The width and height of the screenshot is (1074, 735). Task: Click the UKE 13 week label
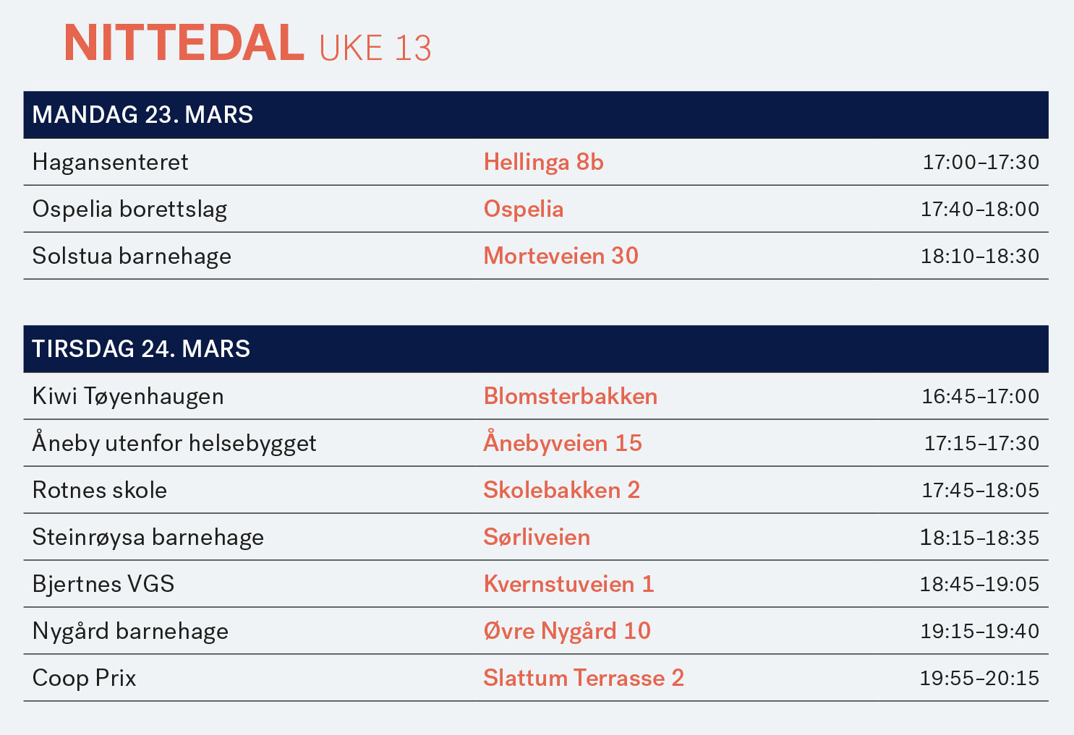coord(375,48)
